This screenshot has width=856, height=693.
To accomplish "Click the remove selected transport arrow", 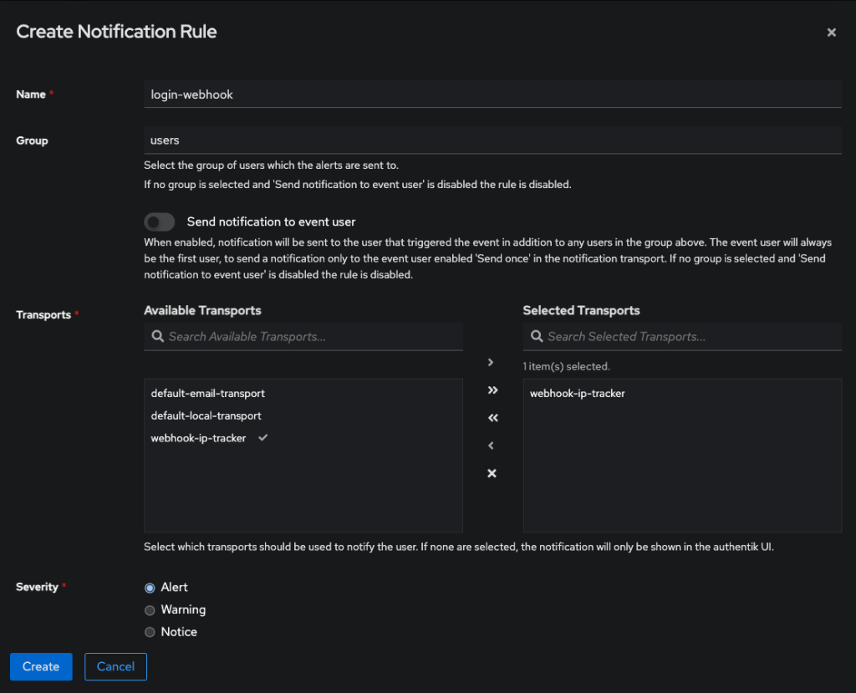I will click(x=492, y=446).
